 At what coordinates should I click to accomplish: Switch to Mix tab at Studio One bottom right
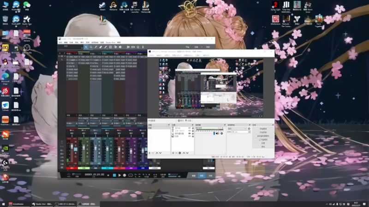point(202,176)
